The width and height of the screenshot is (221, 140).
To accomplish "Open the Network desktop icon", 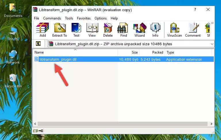I will (x=13, y=57).
